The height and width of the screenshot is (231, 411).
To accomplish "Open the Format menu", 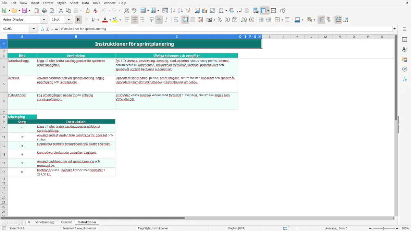I will tap(48, 3).
